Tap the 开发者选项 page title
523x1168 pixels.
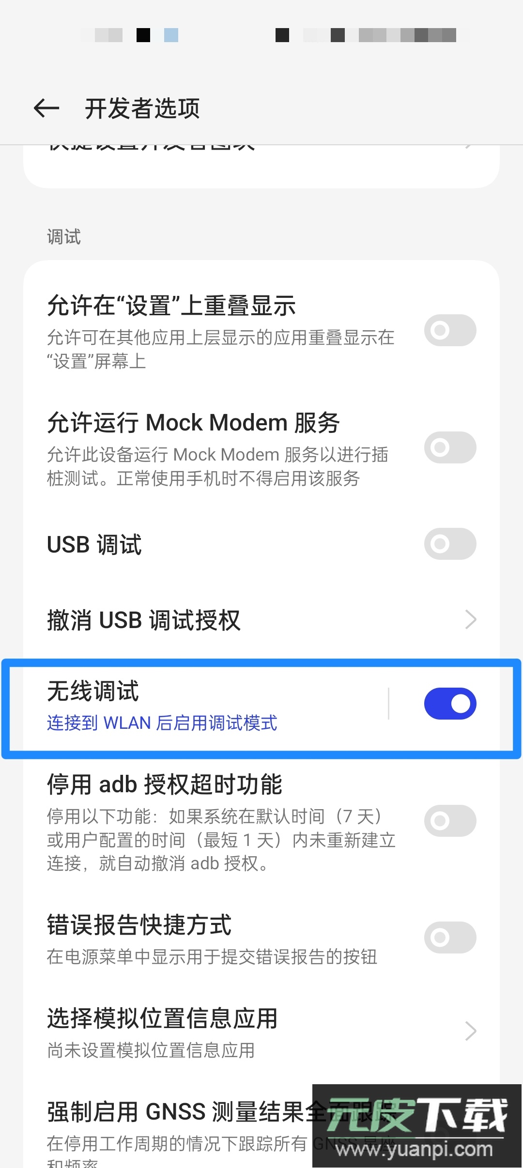pos(142,108)
